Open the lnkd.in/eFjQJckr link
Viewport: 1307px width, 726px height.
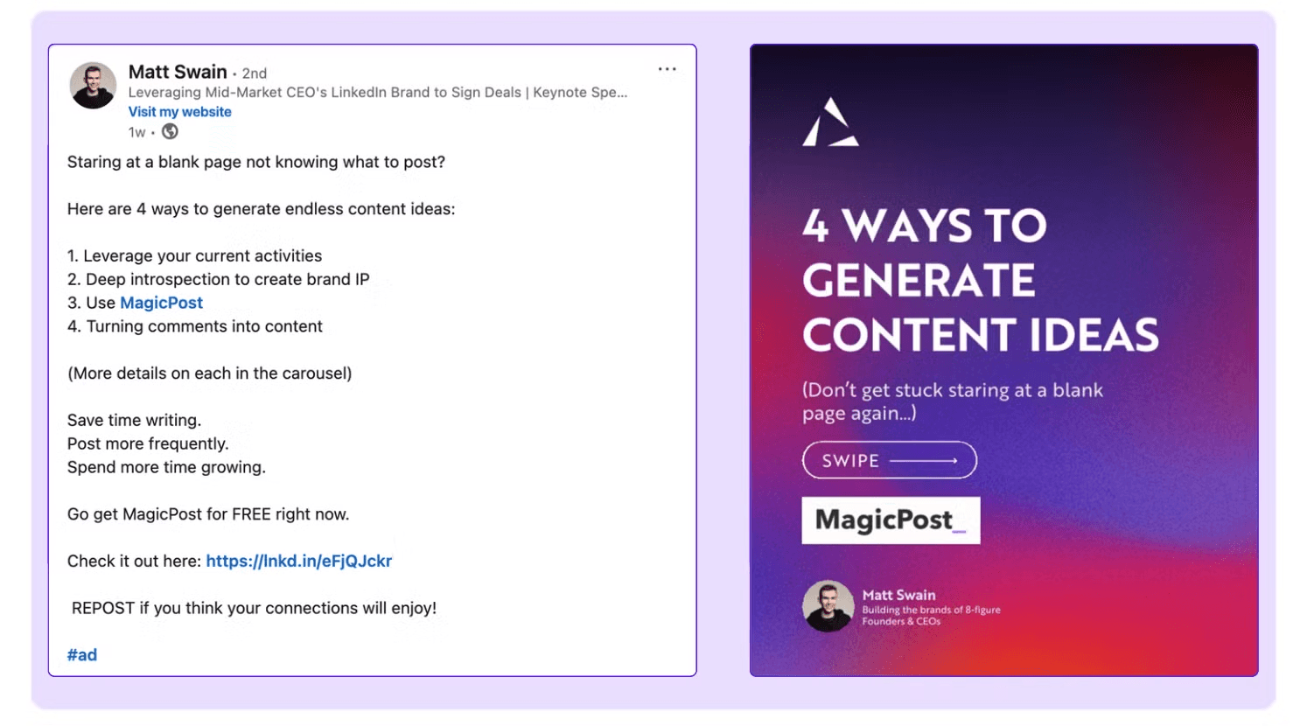pos(299,561)
